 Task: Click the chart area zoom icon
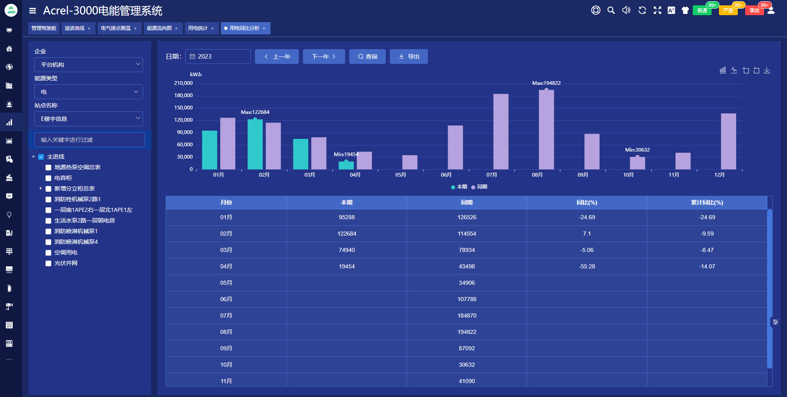pos(746,70)
